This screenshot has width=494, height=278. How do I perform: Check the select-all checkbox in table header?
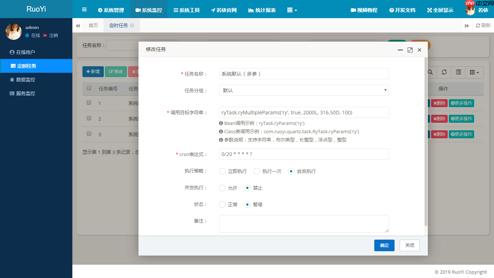[x=89, y=88]
